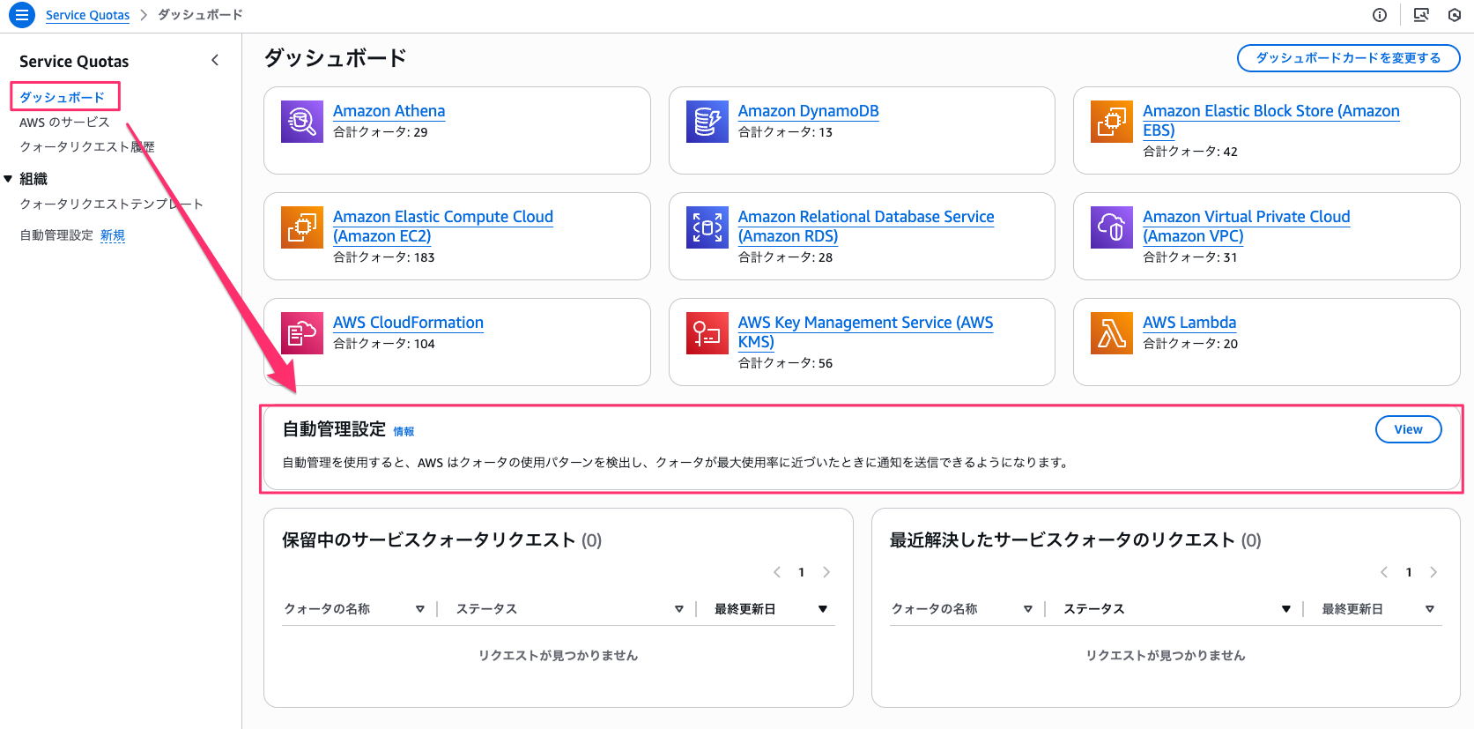Open the info circle icon in header
1474x729 pixels.
[1380, 15]
